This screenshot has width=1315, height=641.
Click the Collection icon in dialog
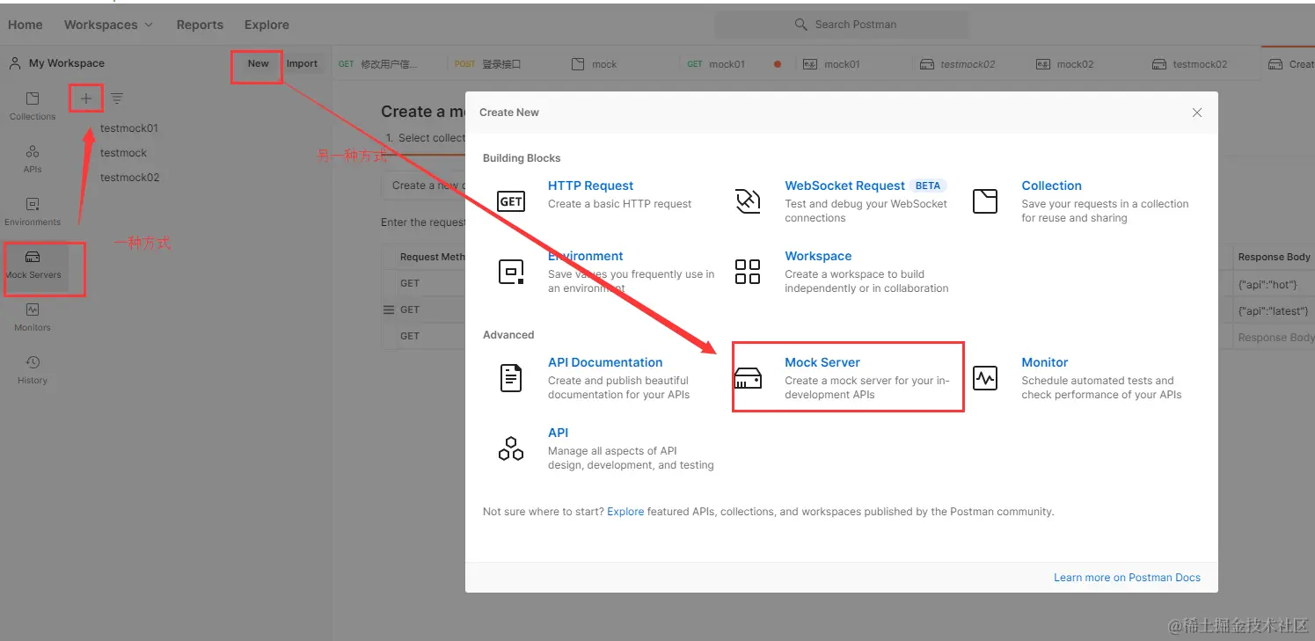[985, 201]
